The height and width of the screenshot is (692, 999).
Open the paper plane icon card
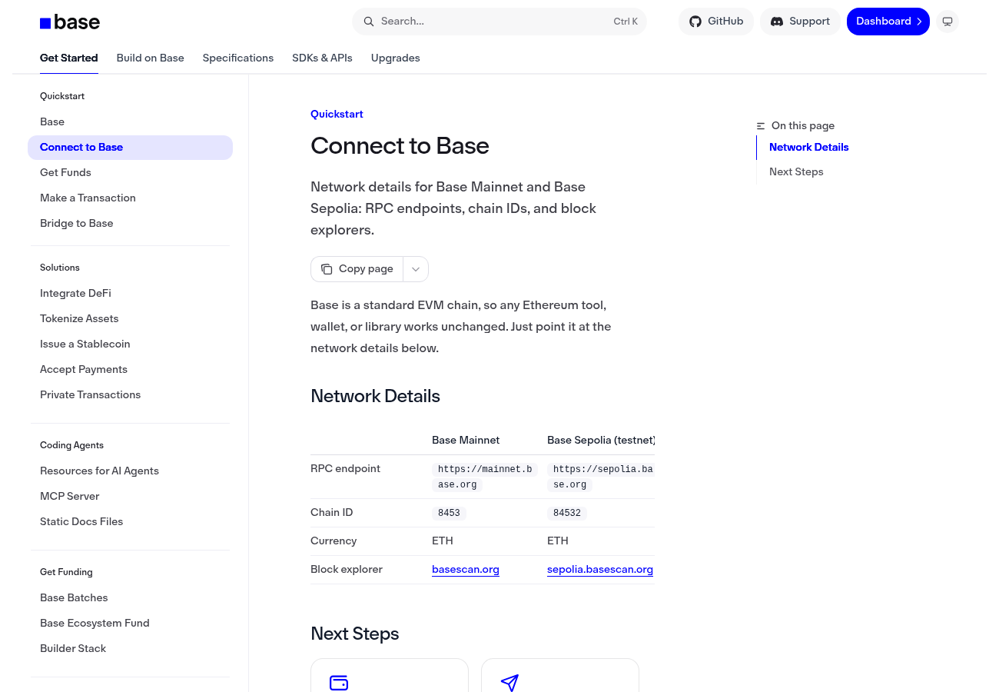click(x=560, y=675)
